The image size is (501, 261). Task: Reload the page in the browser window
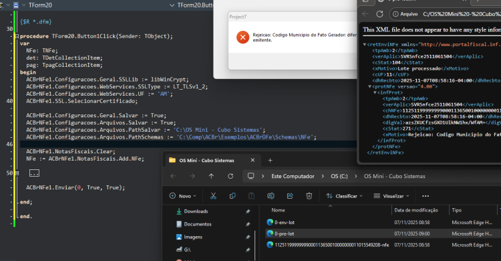click(379, 14)
